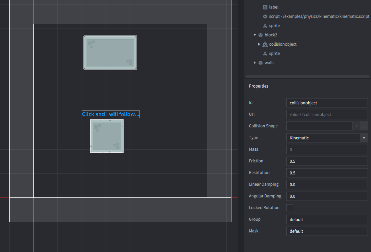The image size is (371, 252).
Task: Select the kinematic.script row in the outline
Action: (x=319, y=16)
